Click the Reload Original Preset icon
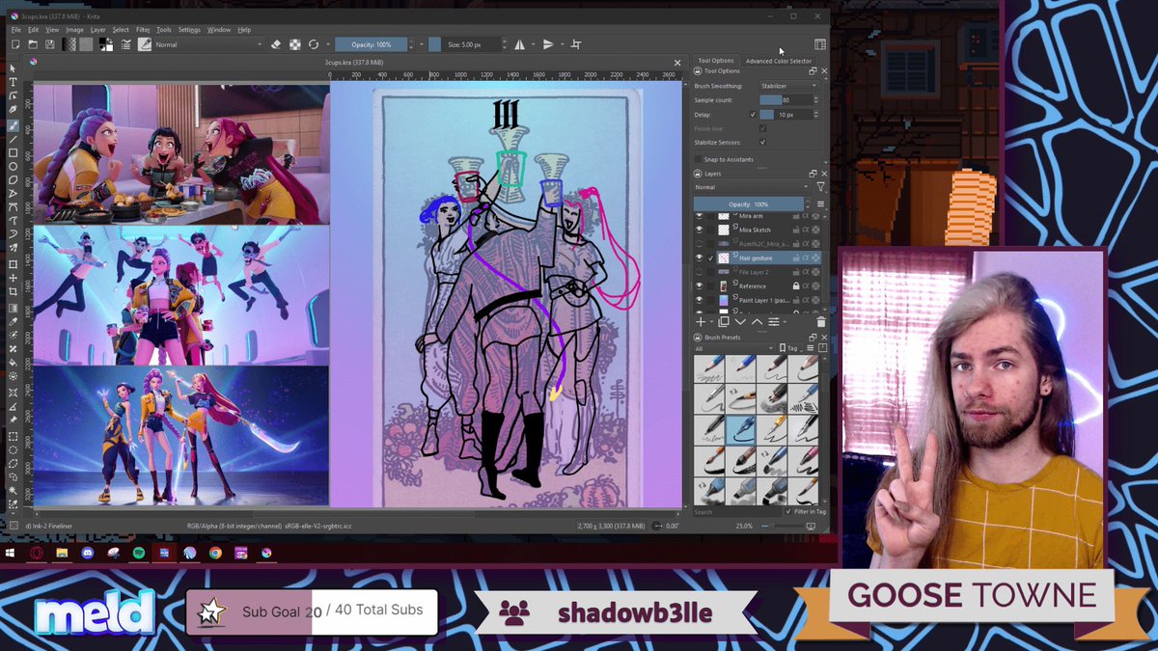The height and width of the screenshot is (651, 1158). [314, 44]
